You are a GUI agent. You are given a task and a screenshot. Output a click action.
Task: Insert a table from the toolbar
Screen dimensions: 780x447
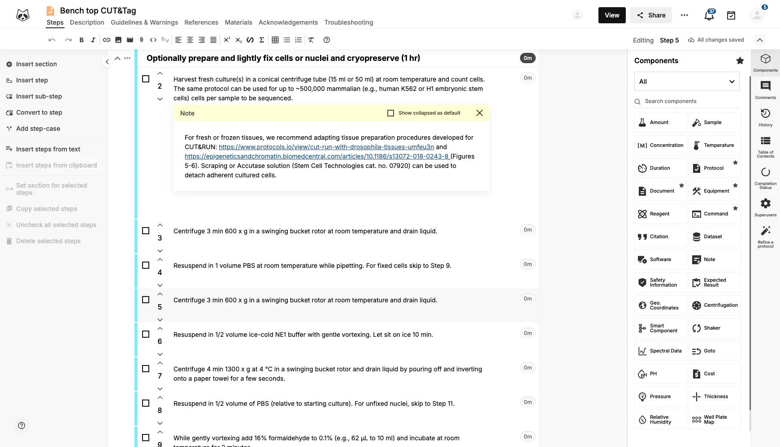(x=275, y=40)
